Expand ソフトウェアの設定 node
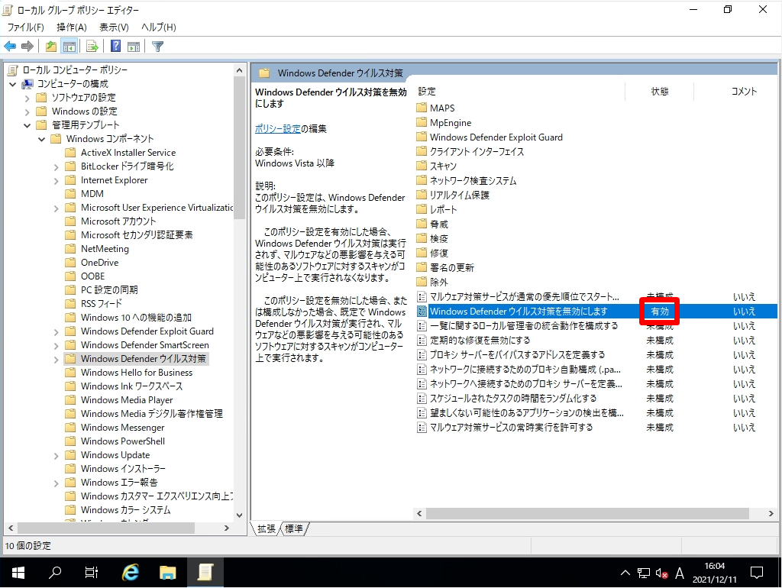Image resolution: width=782 pixels, height=588 pixels. click(x=27, y=99)
